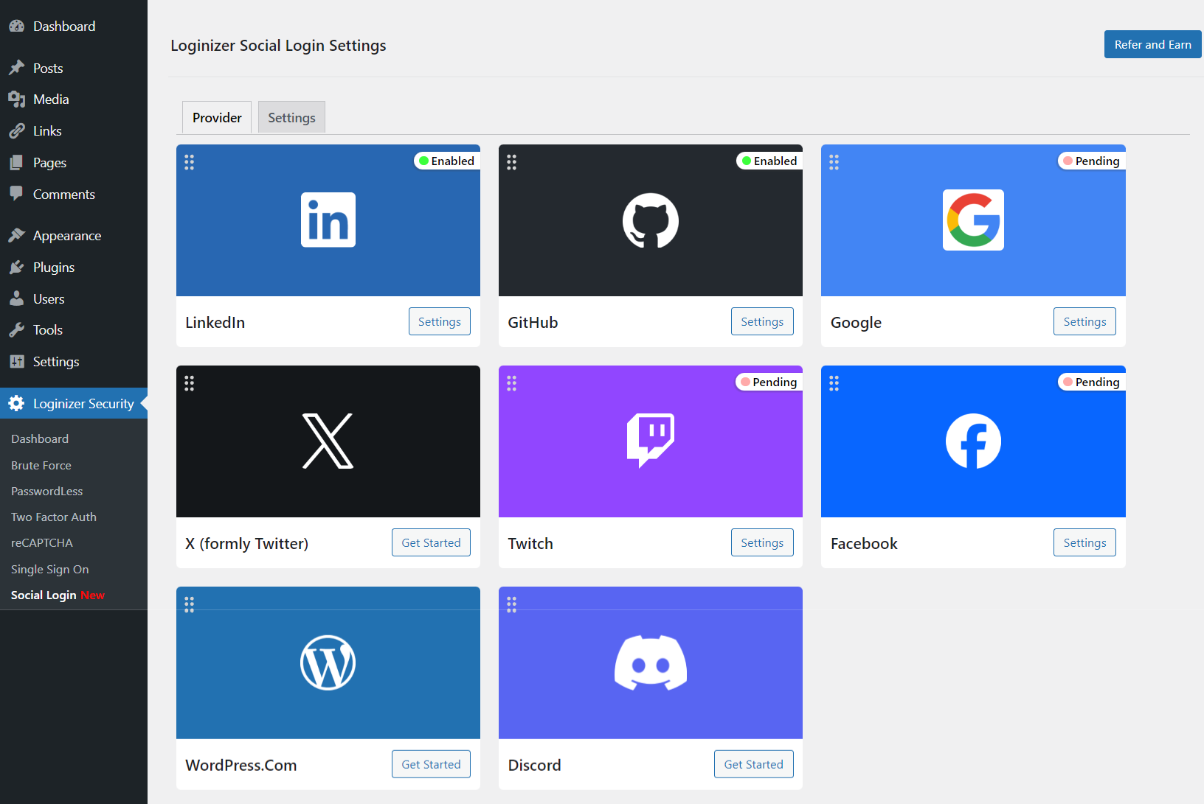This screenshot has width=1204, height=804.
Task: Switch to the Provider tab
Action: coord(217,117)
